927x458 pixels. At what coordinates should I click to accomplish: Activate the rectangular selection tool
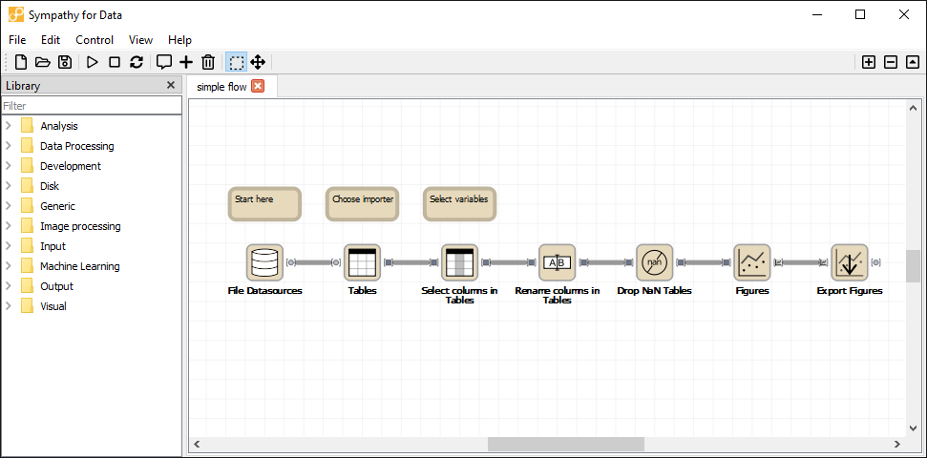coord(236,62)
